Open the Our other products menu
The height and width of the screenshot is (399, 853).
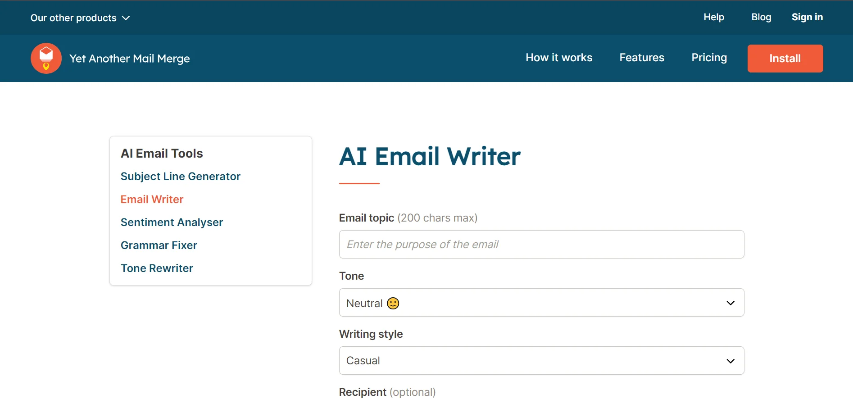click(x=80, y=18)
